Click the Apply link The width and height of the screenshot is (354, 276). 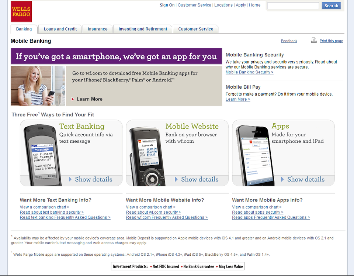tap(241, 5)
